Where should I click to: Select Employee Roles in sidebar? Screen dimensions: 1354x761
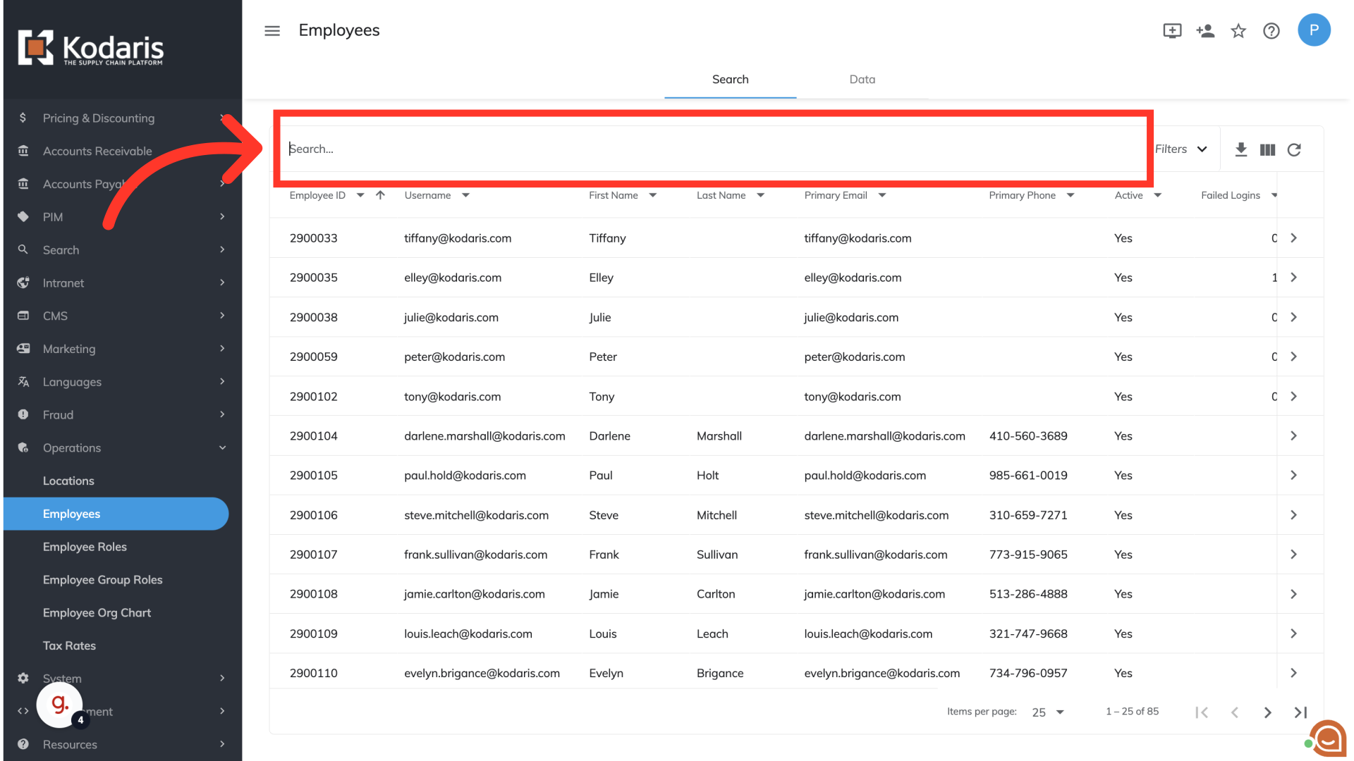coord(85,547)
